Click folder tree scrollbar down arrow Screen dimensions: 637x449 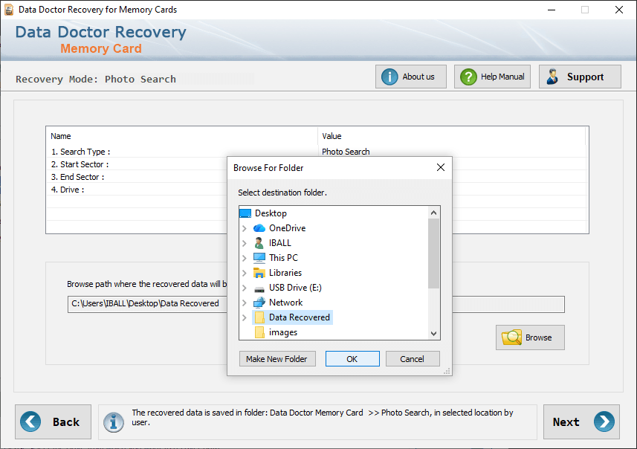[433, 334]
